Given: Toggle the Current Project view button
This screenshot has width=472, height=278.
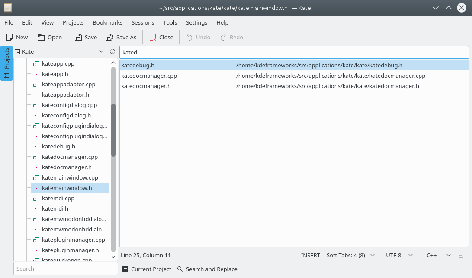Looking at the screenshot, I should pos(147,269).
